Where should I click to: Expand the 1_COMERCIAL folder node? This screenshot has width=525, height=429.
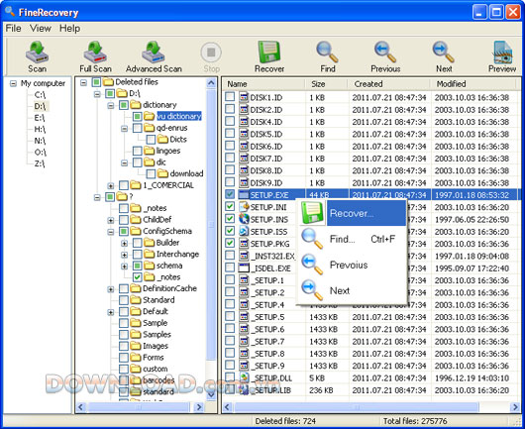click(x=111, y=185)
